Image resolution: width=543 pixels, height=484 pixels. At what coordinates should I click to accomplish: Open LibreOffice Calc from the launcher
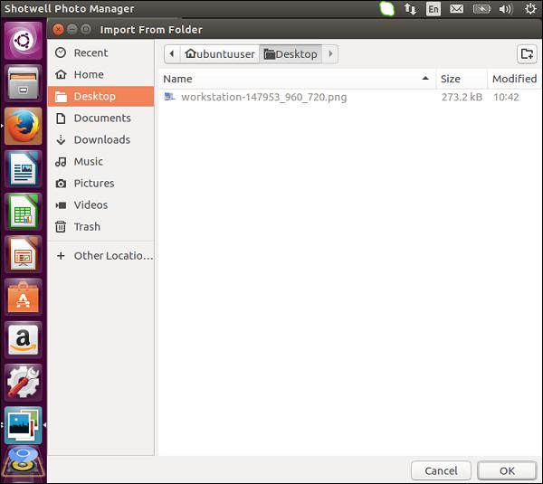coord(23,213)
